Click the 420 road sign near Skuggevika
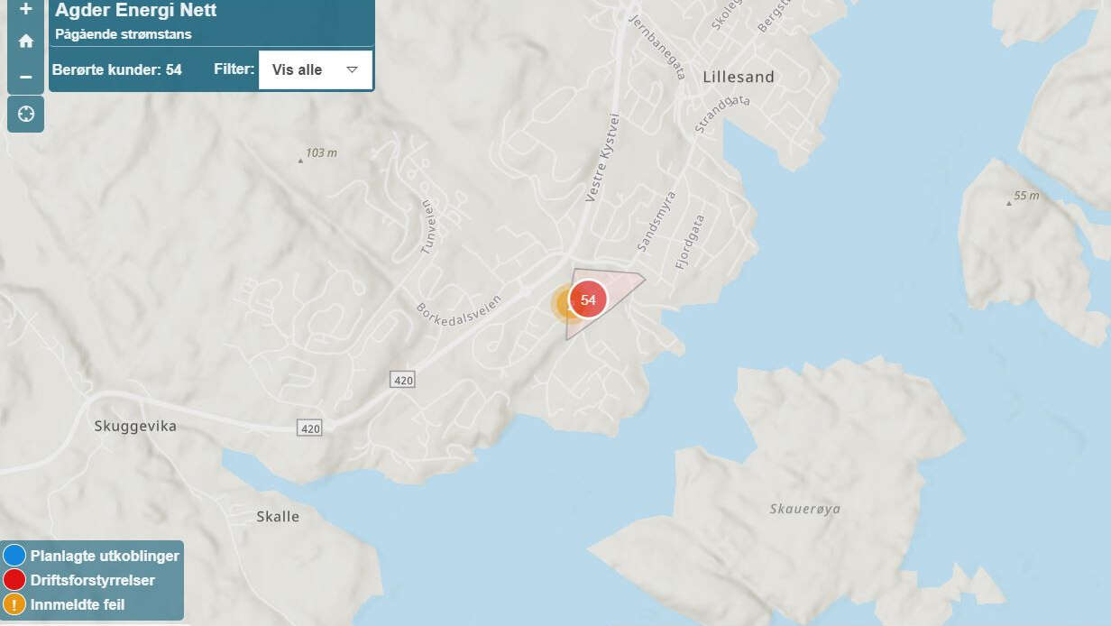This screenshot has height=626, width=1111. click(309, 428)
